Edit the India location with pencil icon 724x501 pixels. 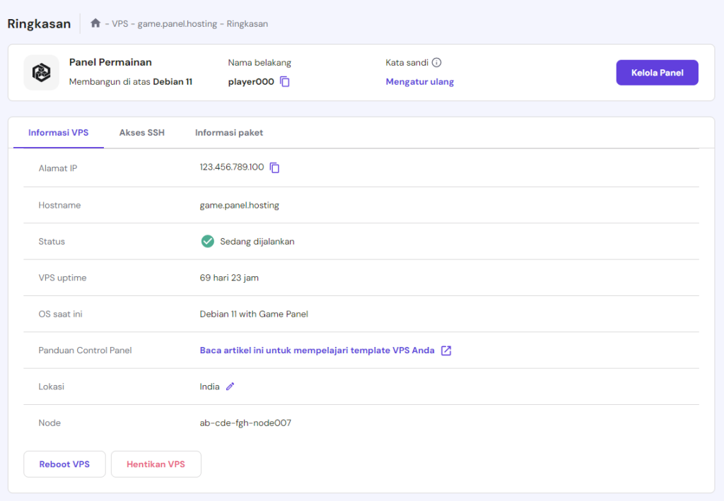pyautogui.click(x=230, y=387)
